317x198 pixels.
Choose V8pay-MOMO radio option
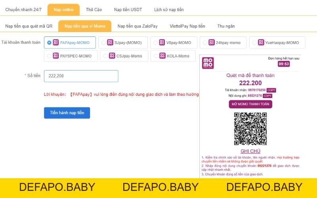click(155, 43)
